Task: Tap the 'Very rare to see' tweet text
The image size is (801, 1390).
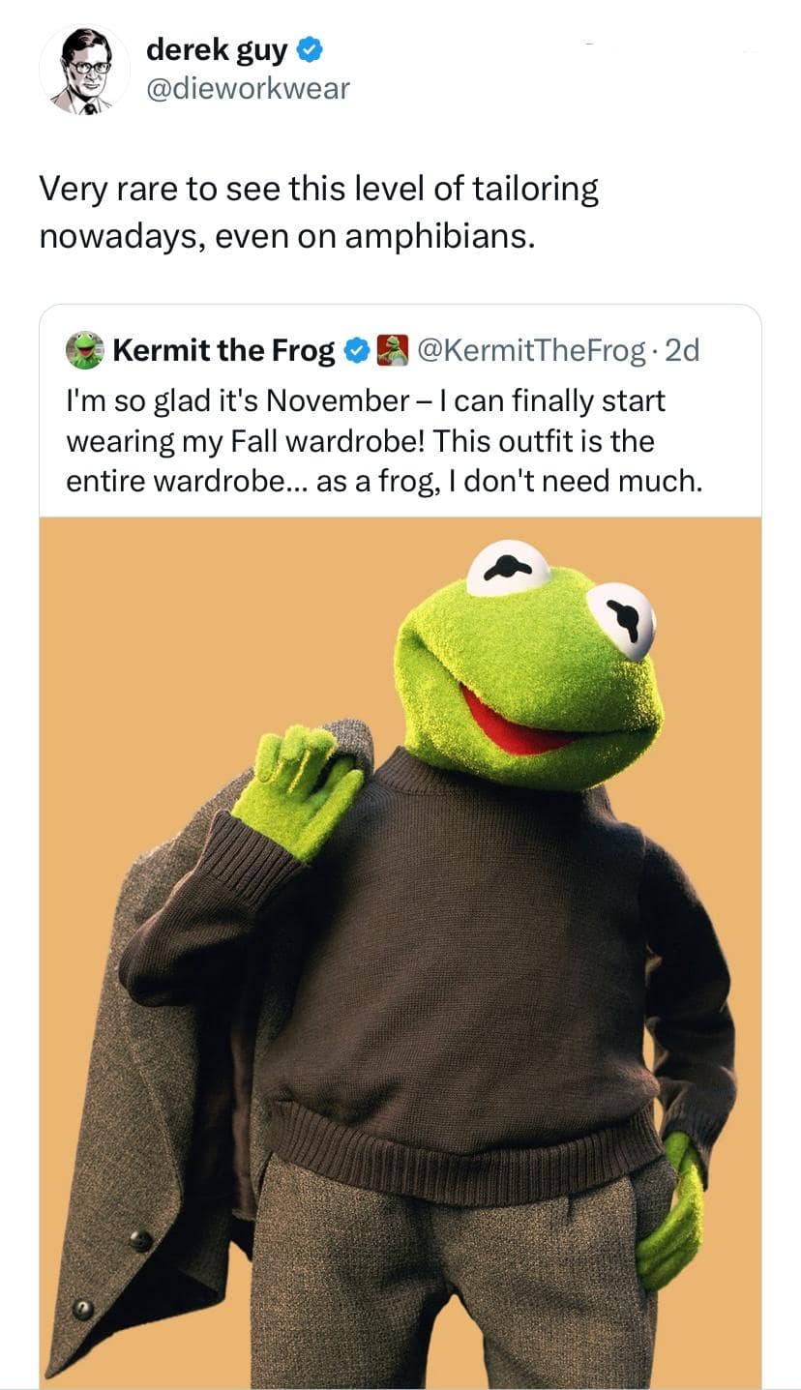Action: click(318, 212)
